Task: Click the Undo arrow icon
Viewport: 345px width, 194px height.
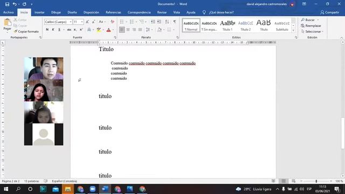Action: coord(15,4)
